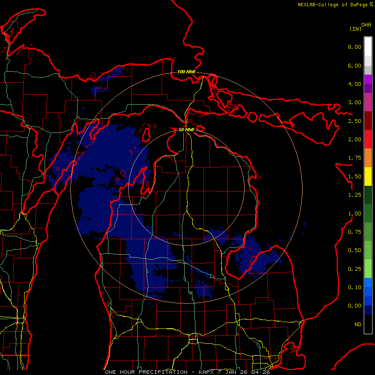Click the 0.25 legend value
Image resolution: width=375 pixels, height=375 pixels.
355,269
